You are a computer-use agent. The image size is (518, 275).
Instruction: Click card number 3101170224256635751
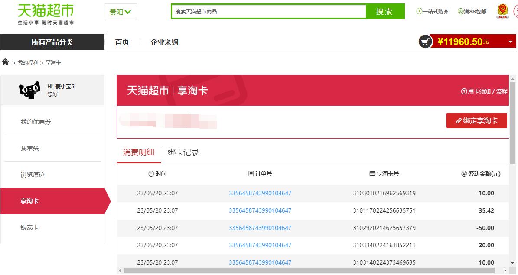[384, 210]
